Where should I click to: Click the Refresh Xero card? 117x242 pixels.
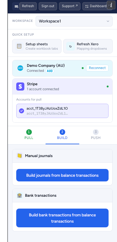tap(88, 46)
